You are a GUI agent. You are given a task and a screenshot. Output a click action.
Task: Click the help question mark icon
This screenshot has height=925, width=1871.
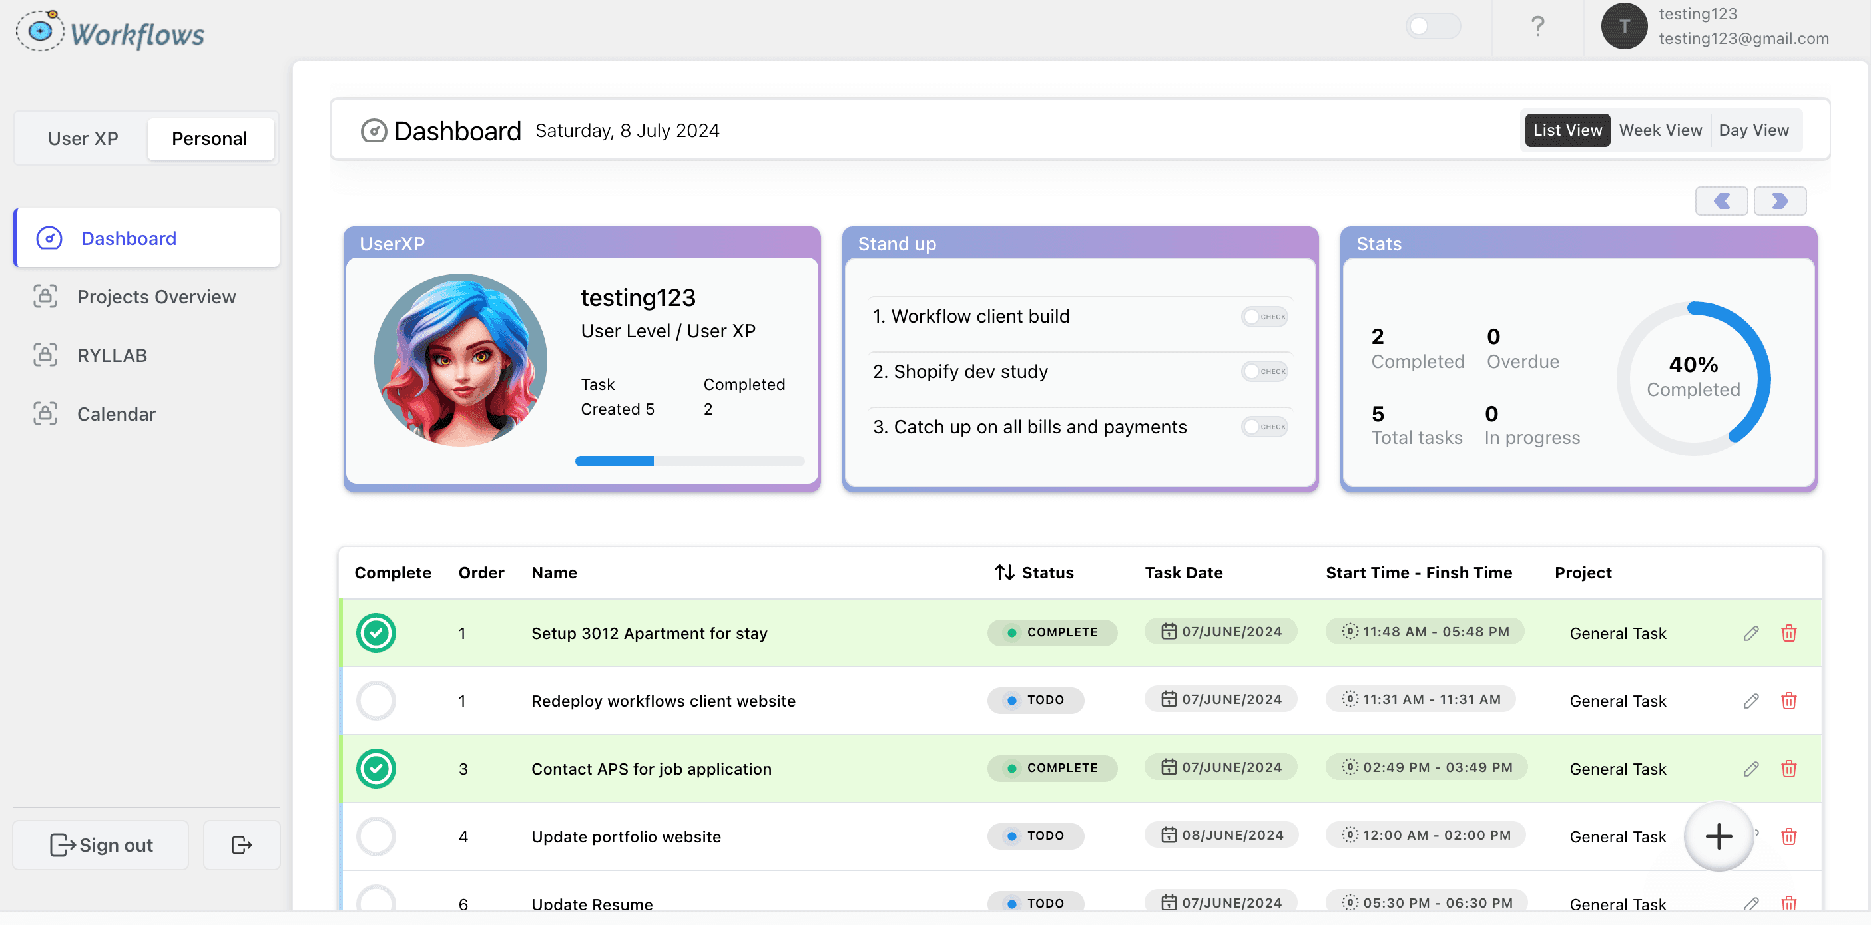pyautogui.click(x=1537, y=26)
